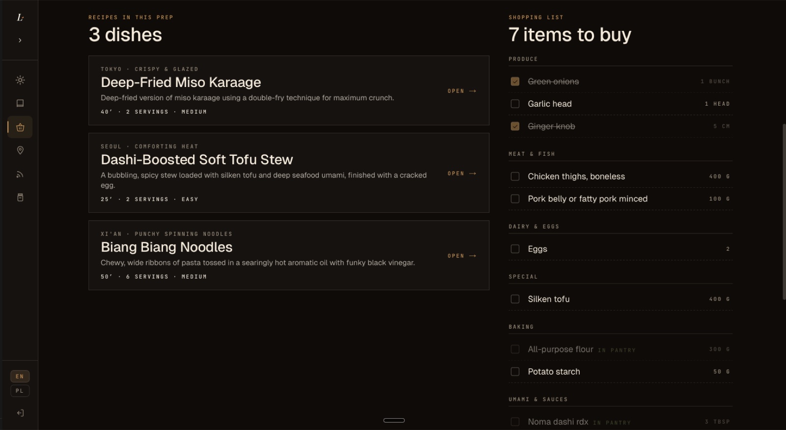Check the All-purpose flour checkbox
The height and width of the screenshot is (430, 786).
(515, 349)
